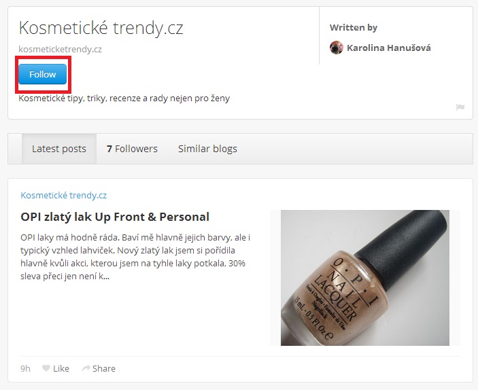478x390 pixels.
Task: Click the Share text label
Action: click(x=104, y=368)
